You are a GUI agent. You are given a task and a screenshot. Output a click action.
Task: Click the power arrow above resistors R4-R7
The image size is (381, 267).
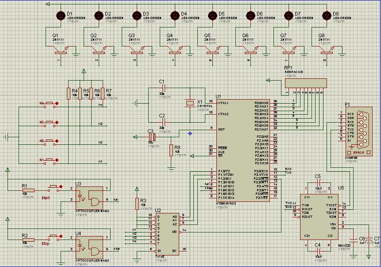coord(84,71)
